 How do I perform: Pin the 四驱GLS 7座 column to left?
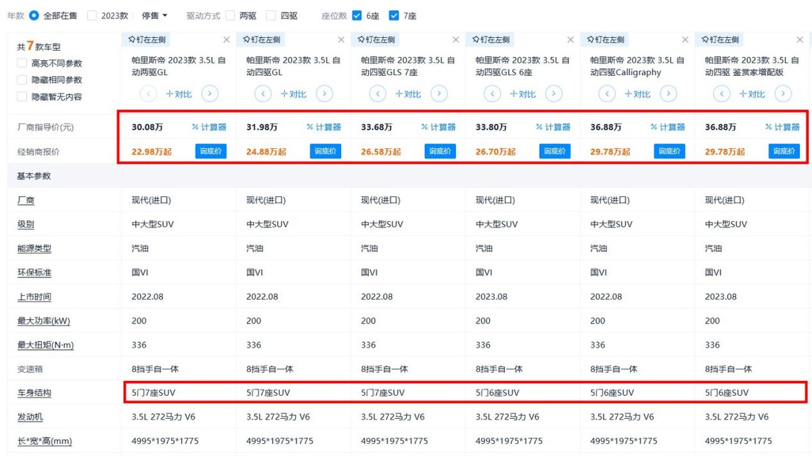377,40
